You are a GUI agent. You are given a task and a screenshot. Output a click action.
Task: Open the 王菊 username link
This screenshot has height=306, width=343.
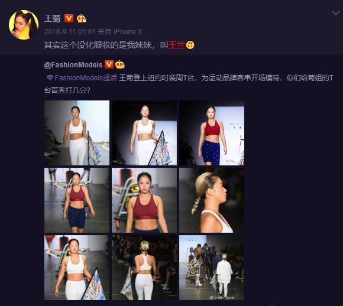(52, 18)
